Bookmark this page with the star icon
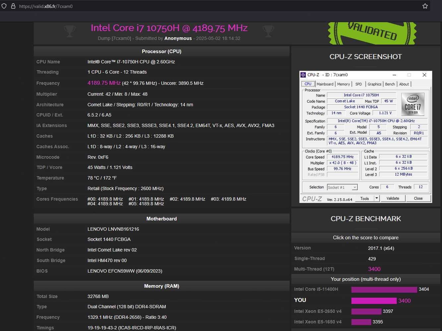 click(425, 6)
